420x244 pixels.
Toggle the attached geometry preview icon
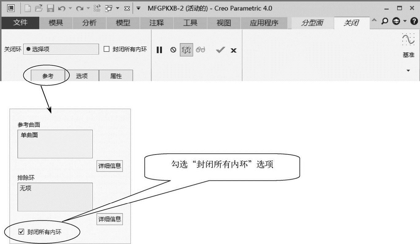(187, 50)
